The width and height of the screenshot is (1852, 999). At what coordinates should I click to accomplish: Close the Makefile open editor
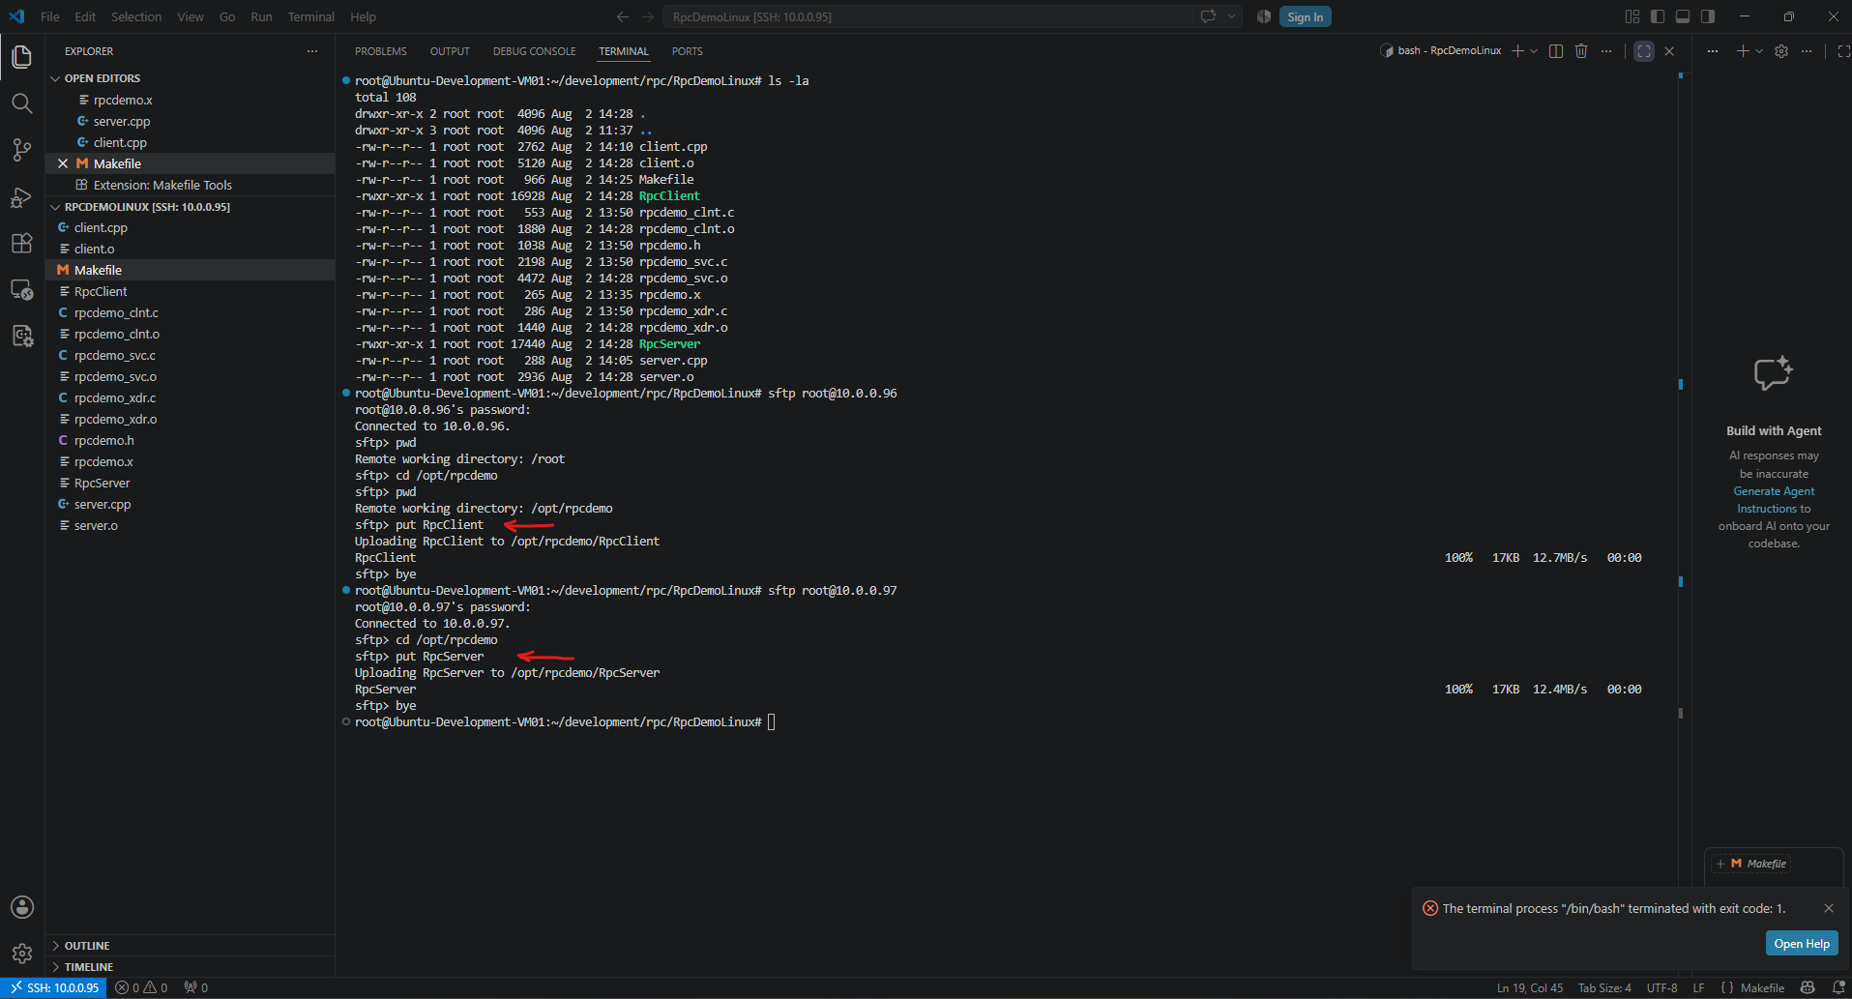pyautogui.click(x=63, y=163)
